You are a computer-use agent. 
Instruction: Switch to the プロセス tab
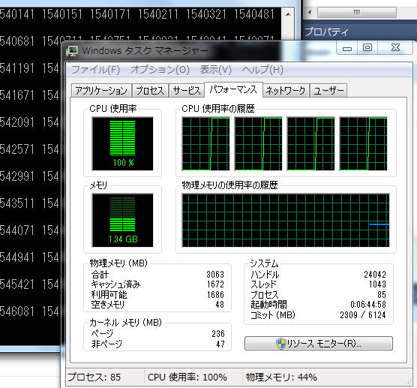click(150, 91)
